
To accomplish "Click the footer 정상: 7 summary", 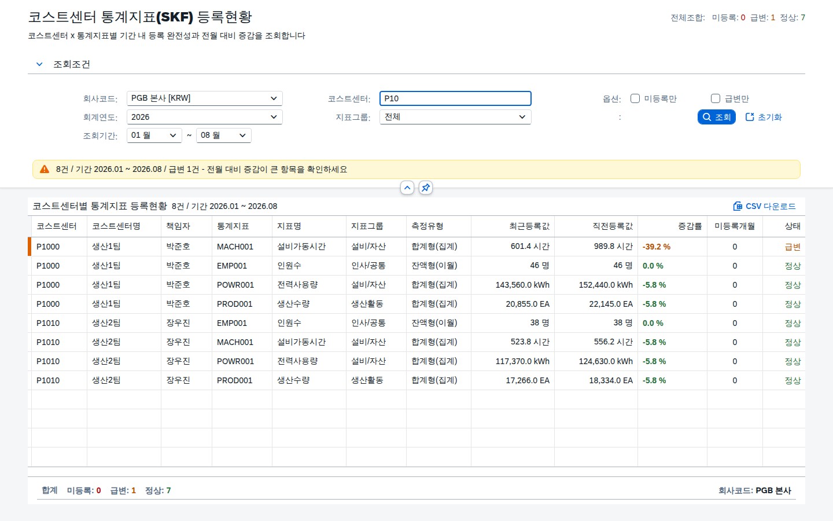I will click(158, 490).
